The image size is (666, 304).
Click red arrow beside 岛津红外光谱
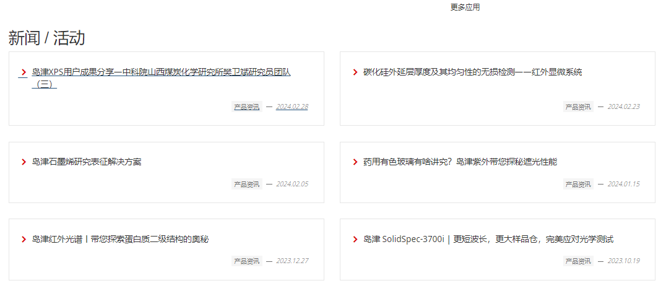click(24, 240)
